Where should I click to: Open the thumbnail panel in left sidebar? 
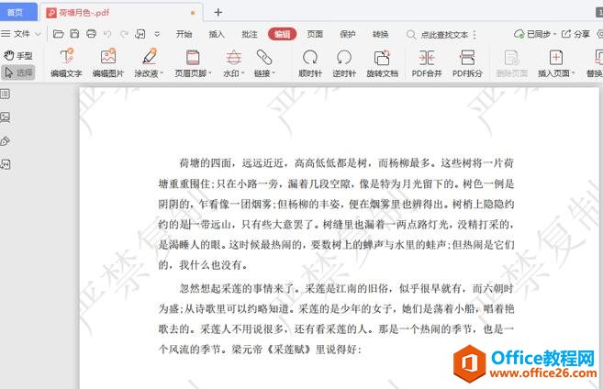click(x=5, y=117)
